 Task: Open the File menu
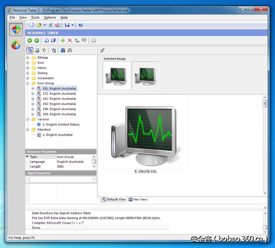point(12,17)
